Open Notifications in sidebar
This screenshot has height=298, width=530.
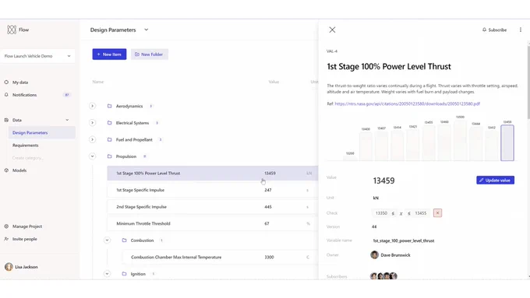(24, 95)
